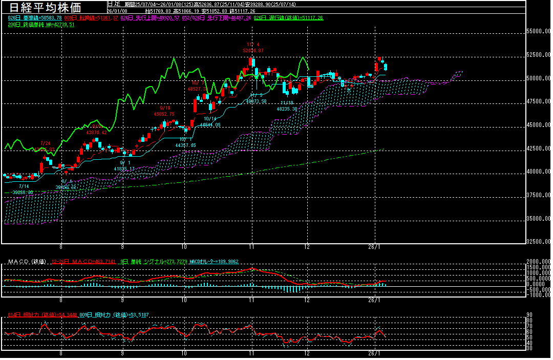
Task: Click the 9/19 high annotation 45852.75
Action: coord(164,114)
